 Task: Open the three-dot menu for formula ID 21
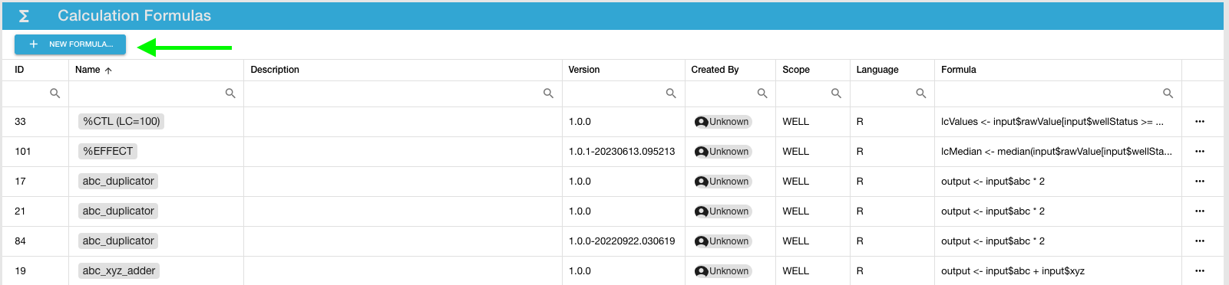click(1200, 211)
